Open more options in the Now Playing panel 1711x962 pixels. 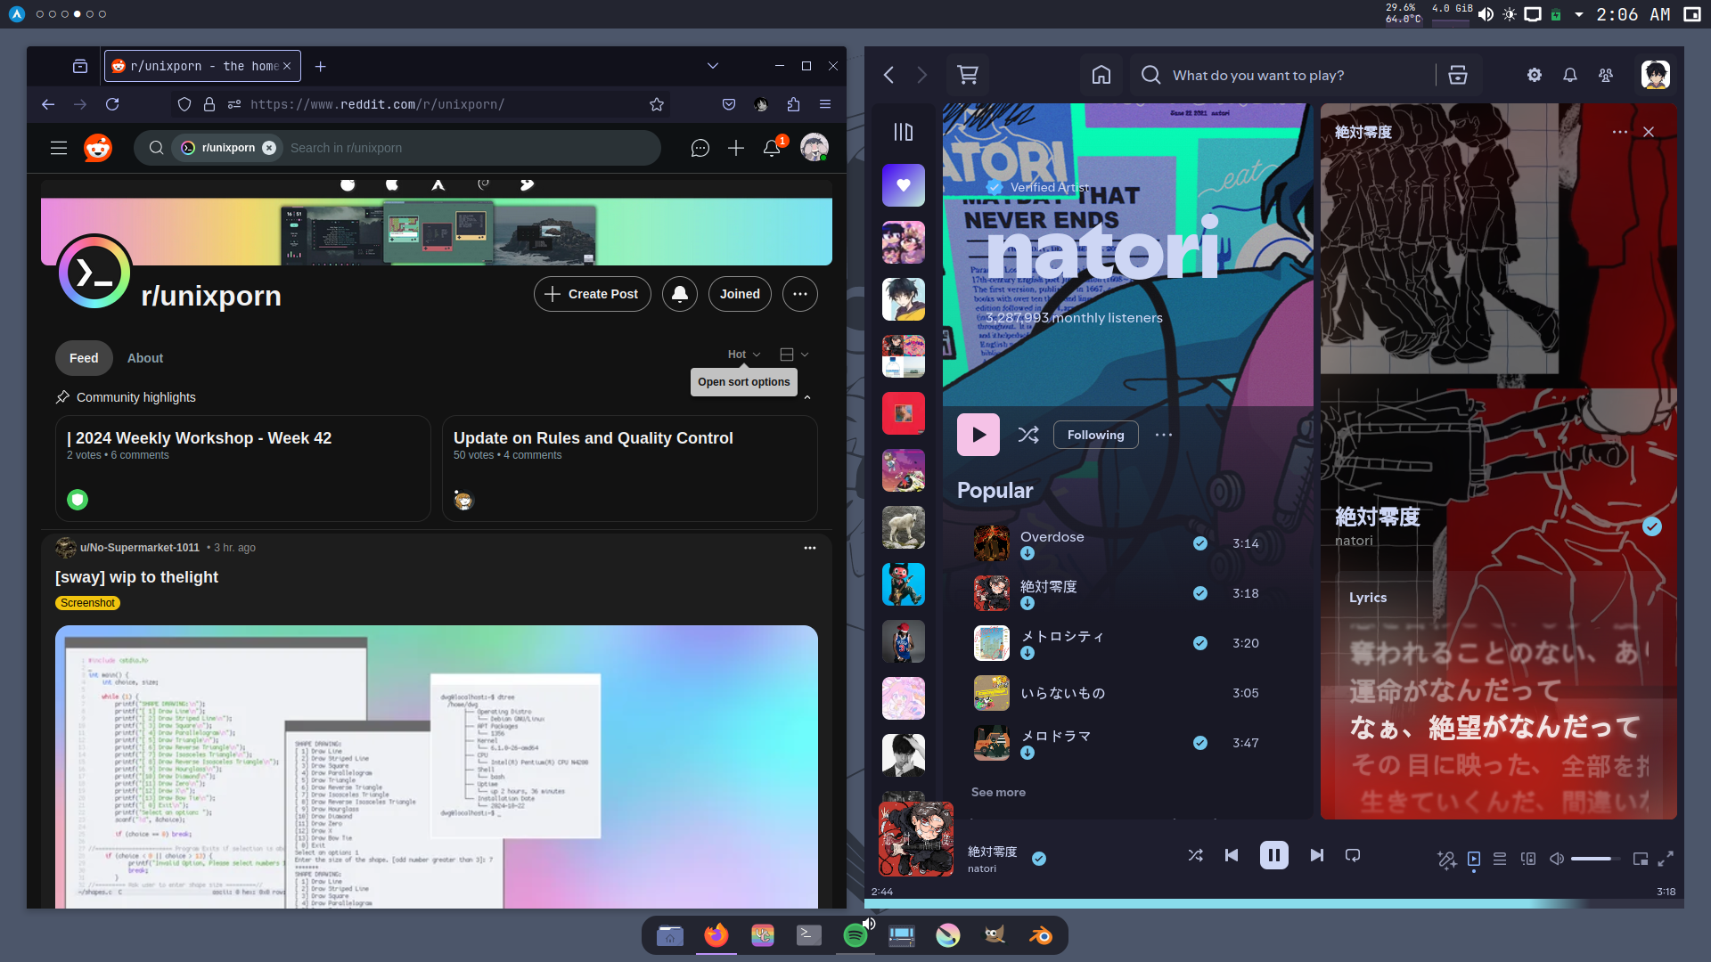(1620, 132)
